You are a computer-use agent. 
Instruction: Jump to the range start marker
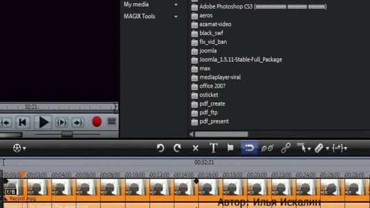(x=6, y=122)
